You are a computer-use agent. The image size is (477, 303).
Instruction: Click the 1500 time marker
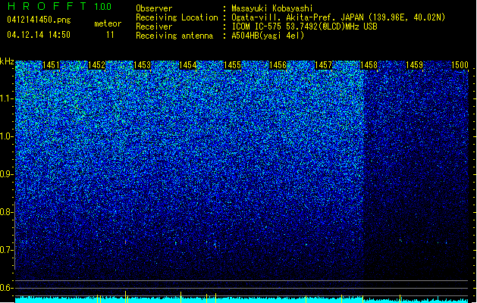tap(460, 65)
